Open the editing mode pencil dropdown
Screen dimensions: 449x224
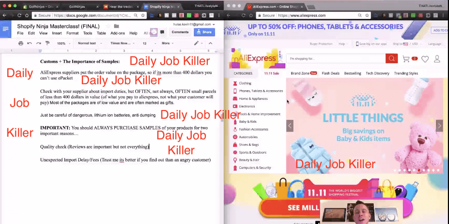point(199,43)
